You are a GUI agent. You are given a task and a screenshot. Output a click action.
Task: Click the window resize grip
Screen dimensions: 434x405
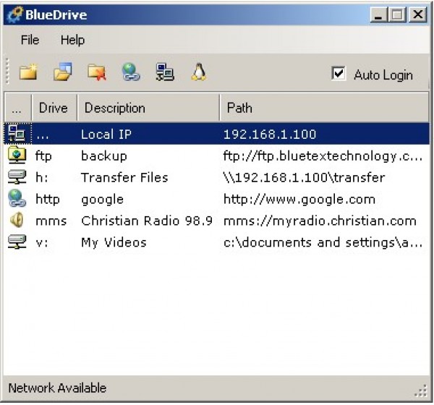pos(421,391)
